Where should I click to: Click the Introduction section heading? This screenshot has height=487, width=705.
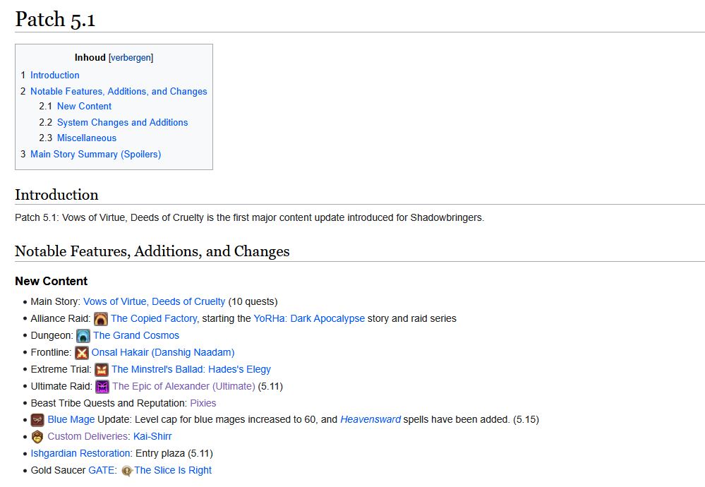tap(56, 195)
